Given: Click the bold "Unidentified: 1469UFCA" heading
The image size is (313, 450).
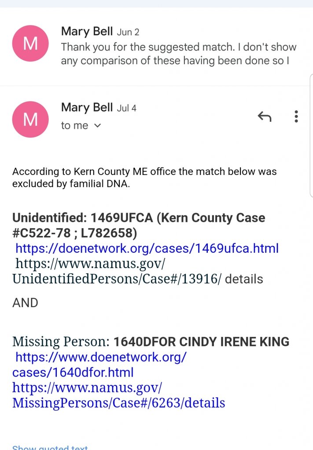Looking at the screenshot, I should tap(138, 218).
